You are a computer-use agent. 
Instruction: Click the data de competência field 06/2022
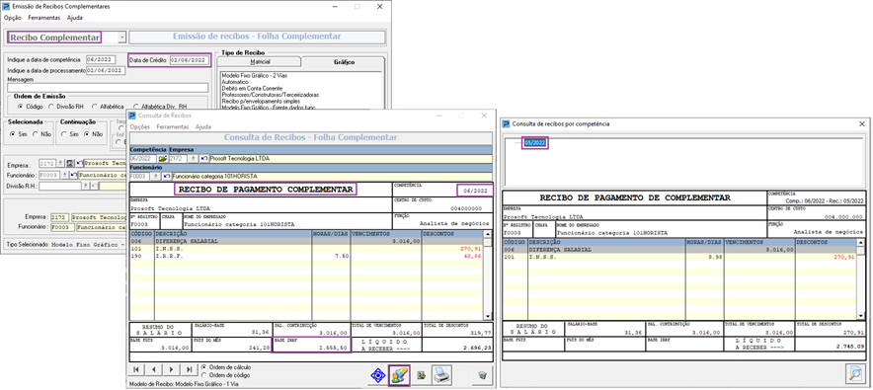[x=100, y=59]
